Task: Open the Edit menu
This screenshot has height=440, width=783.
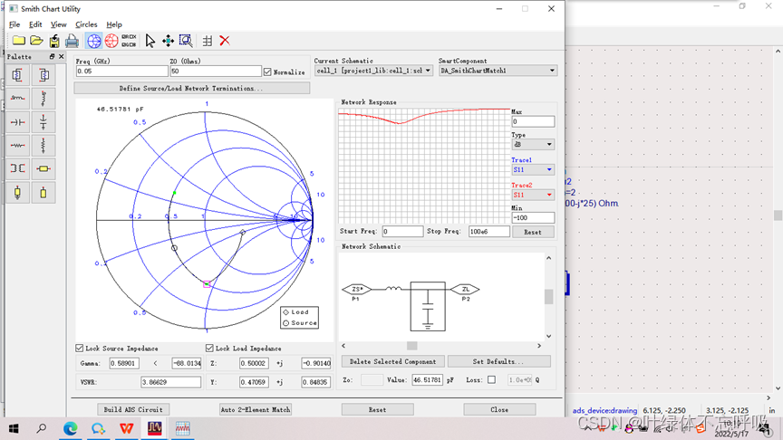Action: pyautogui.click(x=35, y=24)
